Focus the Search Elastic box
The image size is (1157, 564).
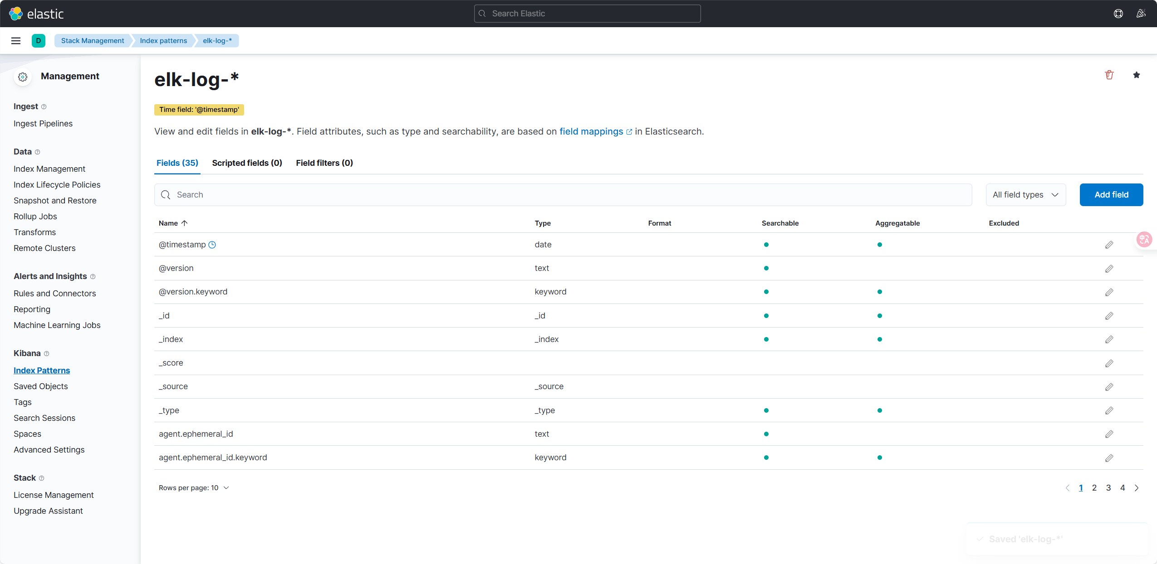(588, 14)
